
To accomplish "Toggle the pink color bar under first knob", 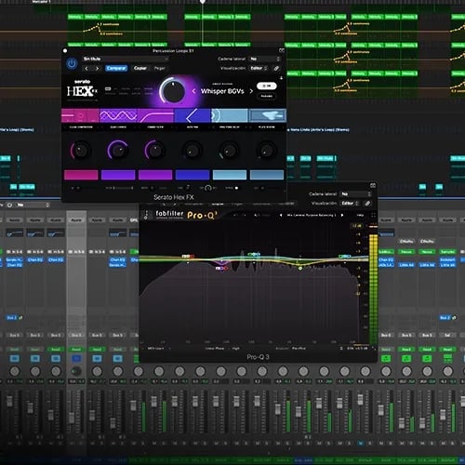I will tap(81, 175).
